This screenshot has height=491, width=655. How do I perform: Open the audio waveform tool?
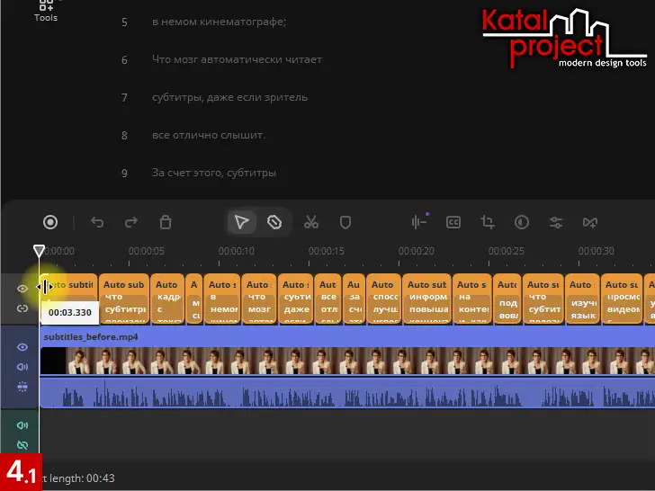418,222
